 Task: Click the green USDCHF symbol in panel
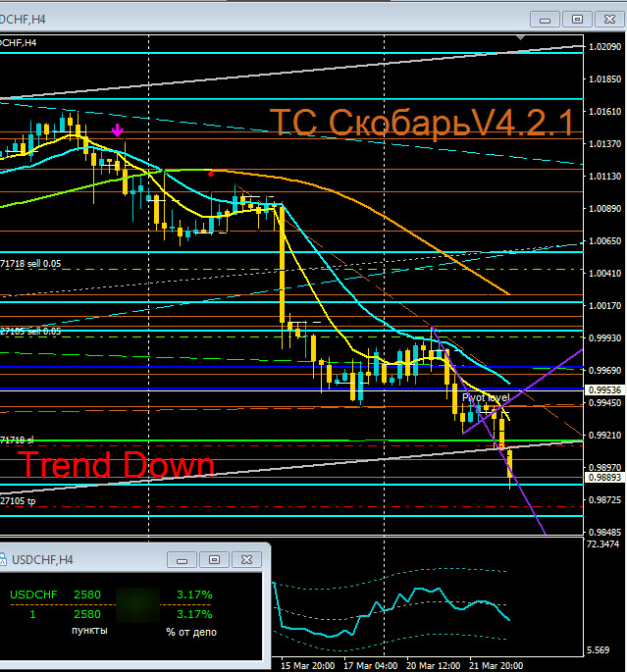(35, 594)
